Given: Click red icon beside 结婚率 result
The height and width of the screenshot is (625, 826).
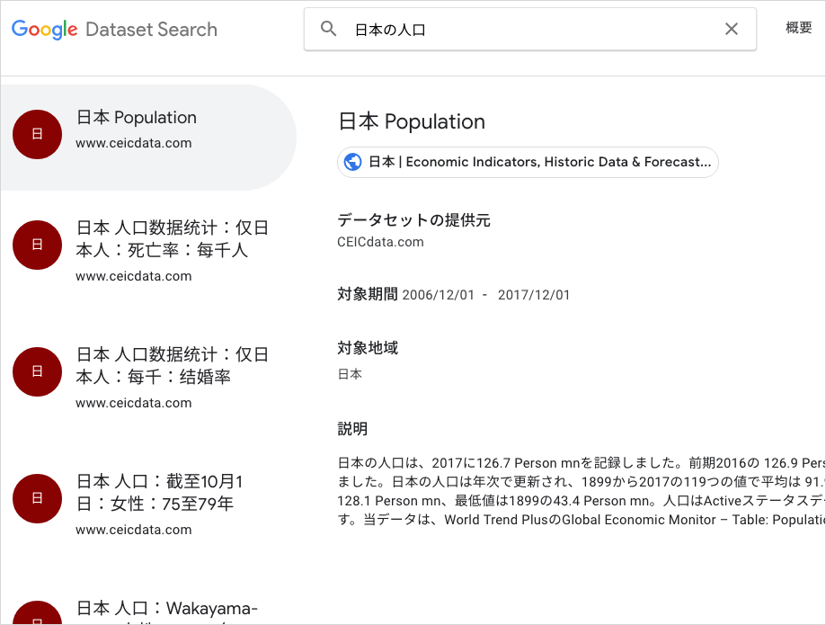Looking at the screenshot, I should [x=38, y=372].
